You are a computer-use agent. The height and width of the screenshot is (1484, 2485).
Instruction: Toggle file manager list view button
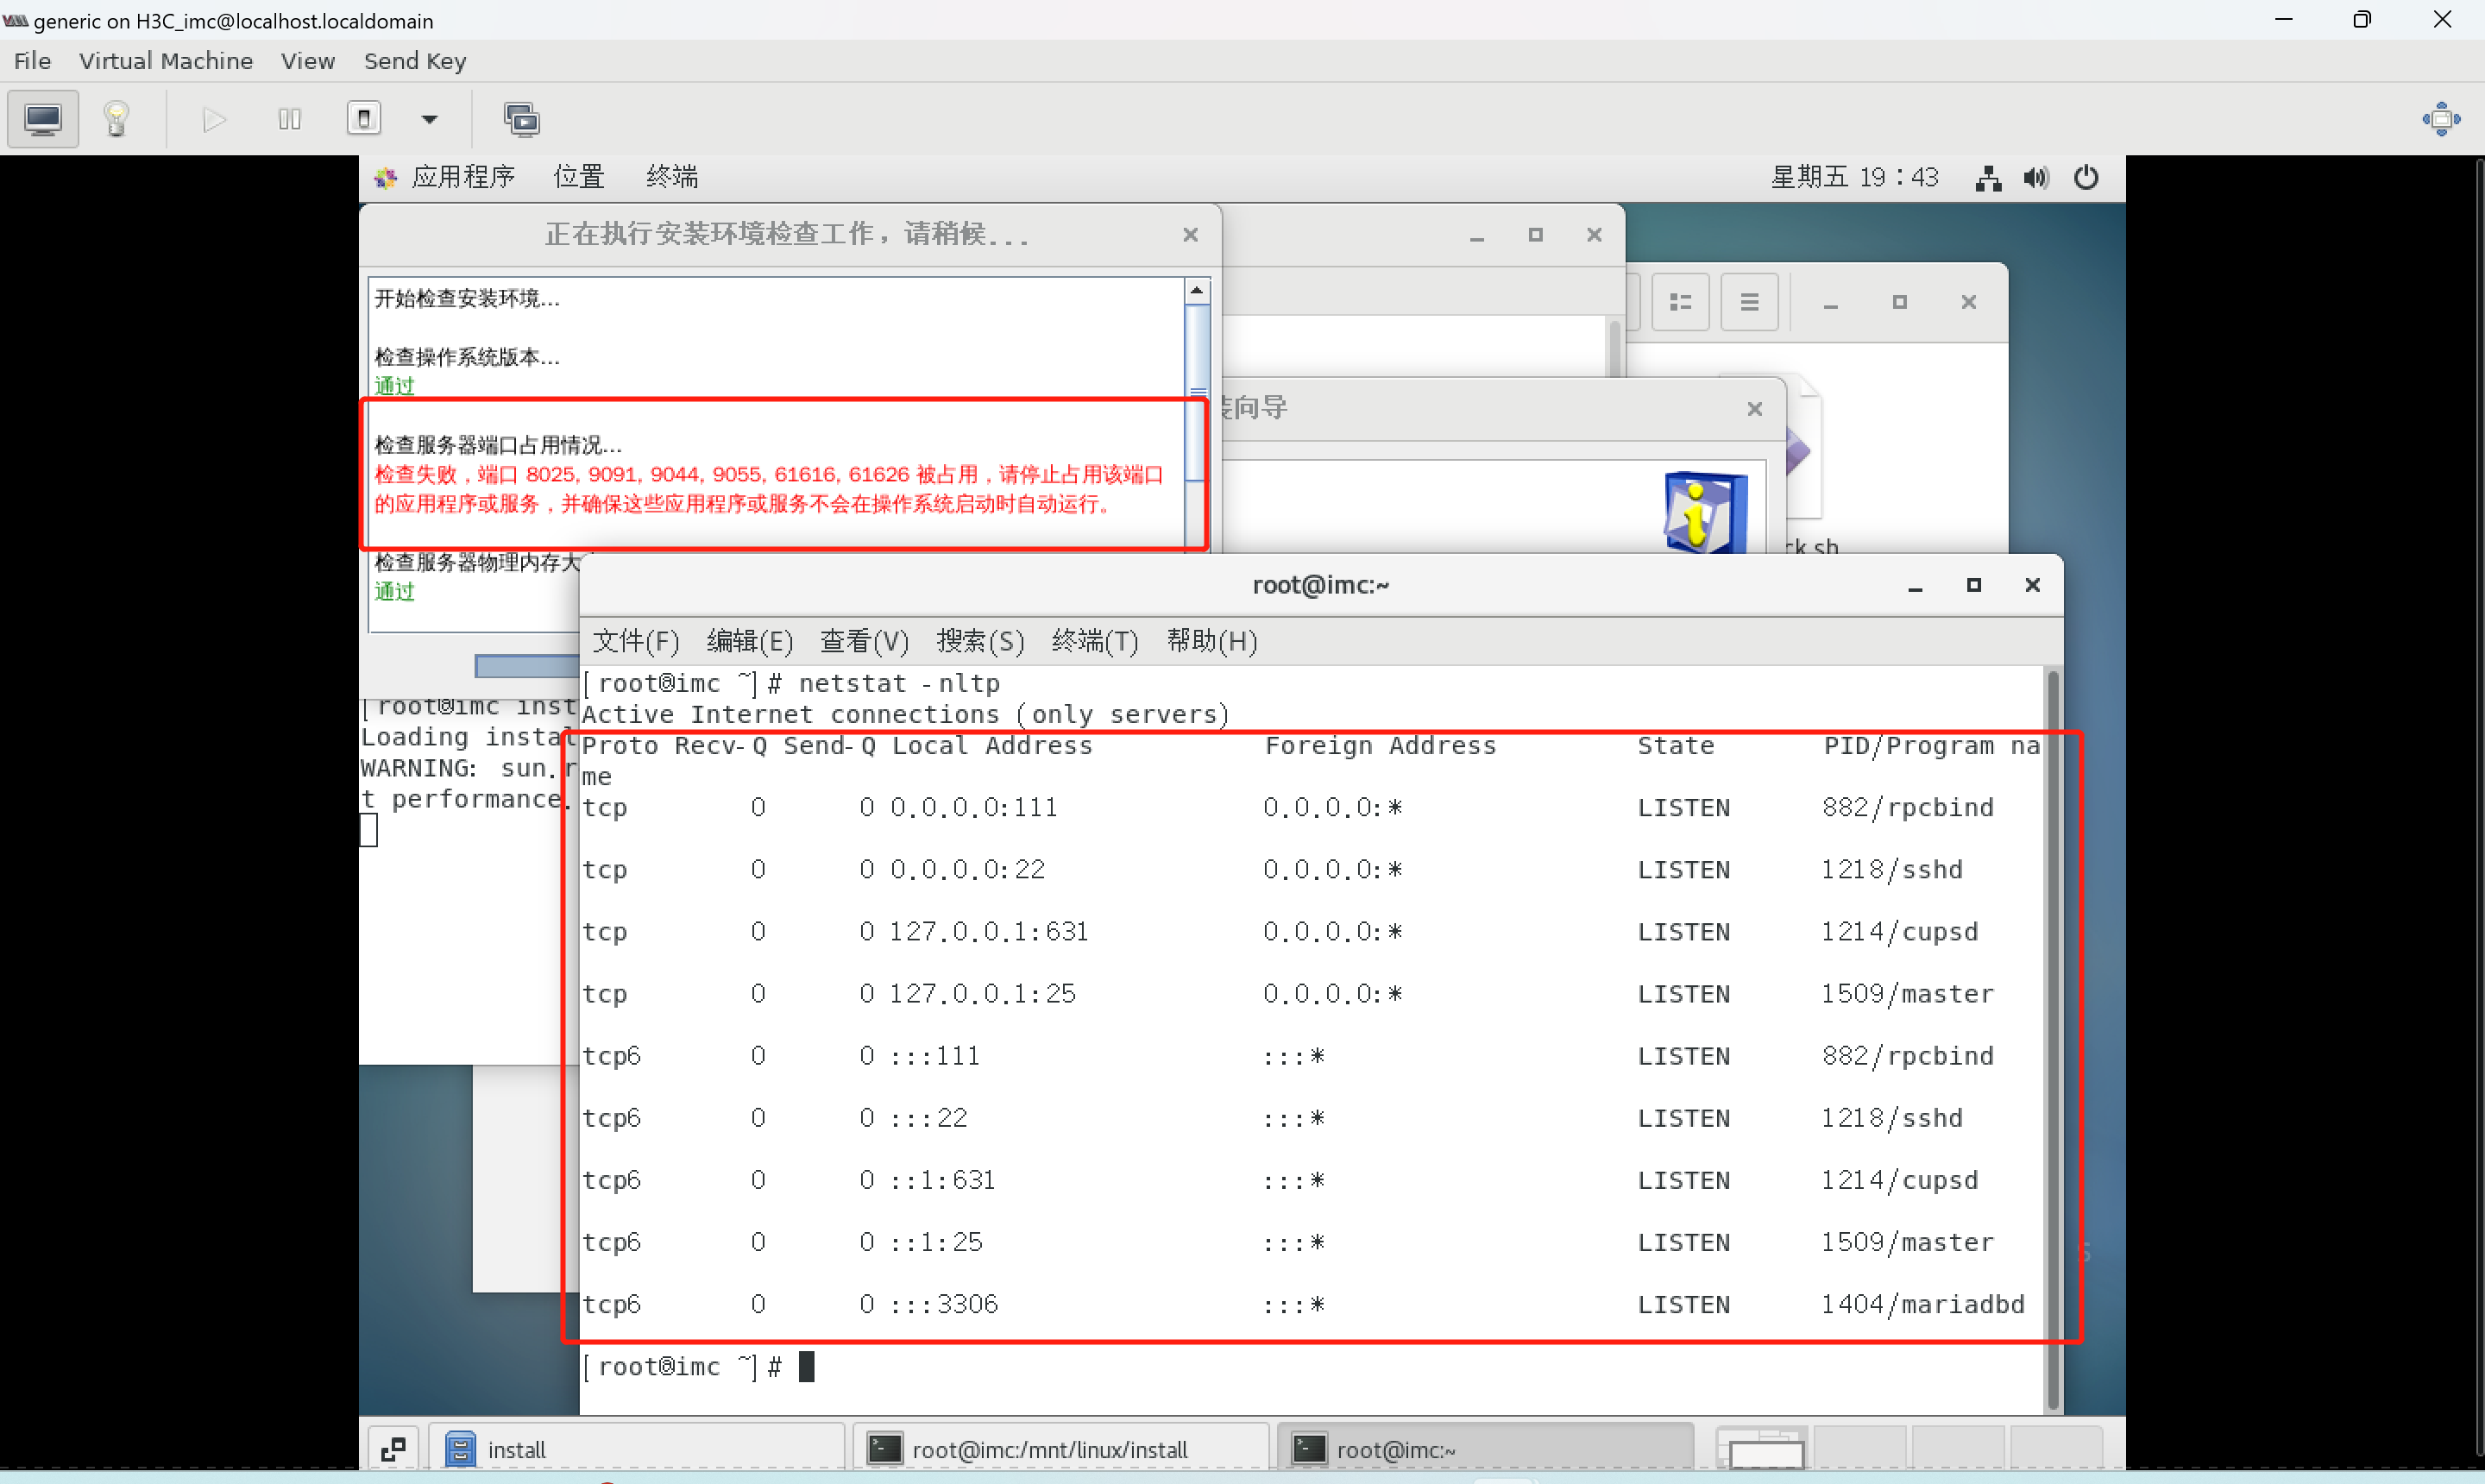[x=1680, y=302]
